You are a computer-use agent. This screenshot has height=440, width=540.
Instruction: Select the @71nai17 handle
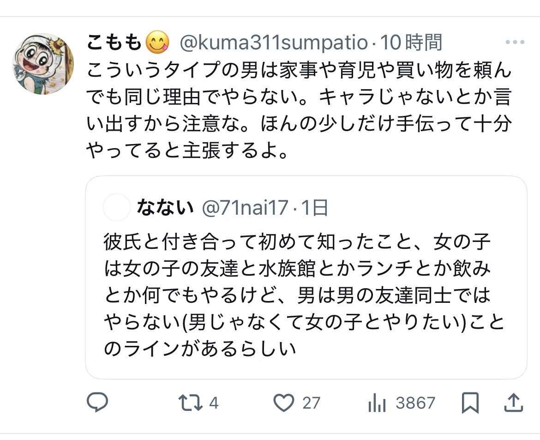tap(245, 208)
